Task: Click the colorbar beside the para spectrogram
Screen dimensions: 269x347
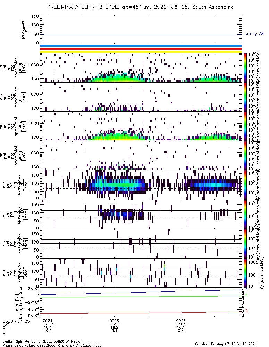Action: (245, 155)
